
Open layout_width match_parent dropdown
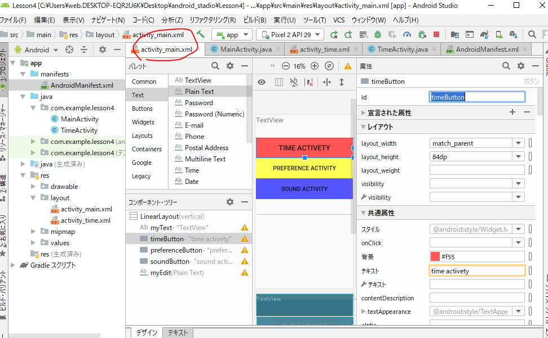click(518, 143)
